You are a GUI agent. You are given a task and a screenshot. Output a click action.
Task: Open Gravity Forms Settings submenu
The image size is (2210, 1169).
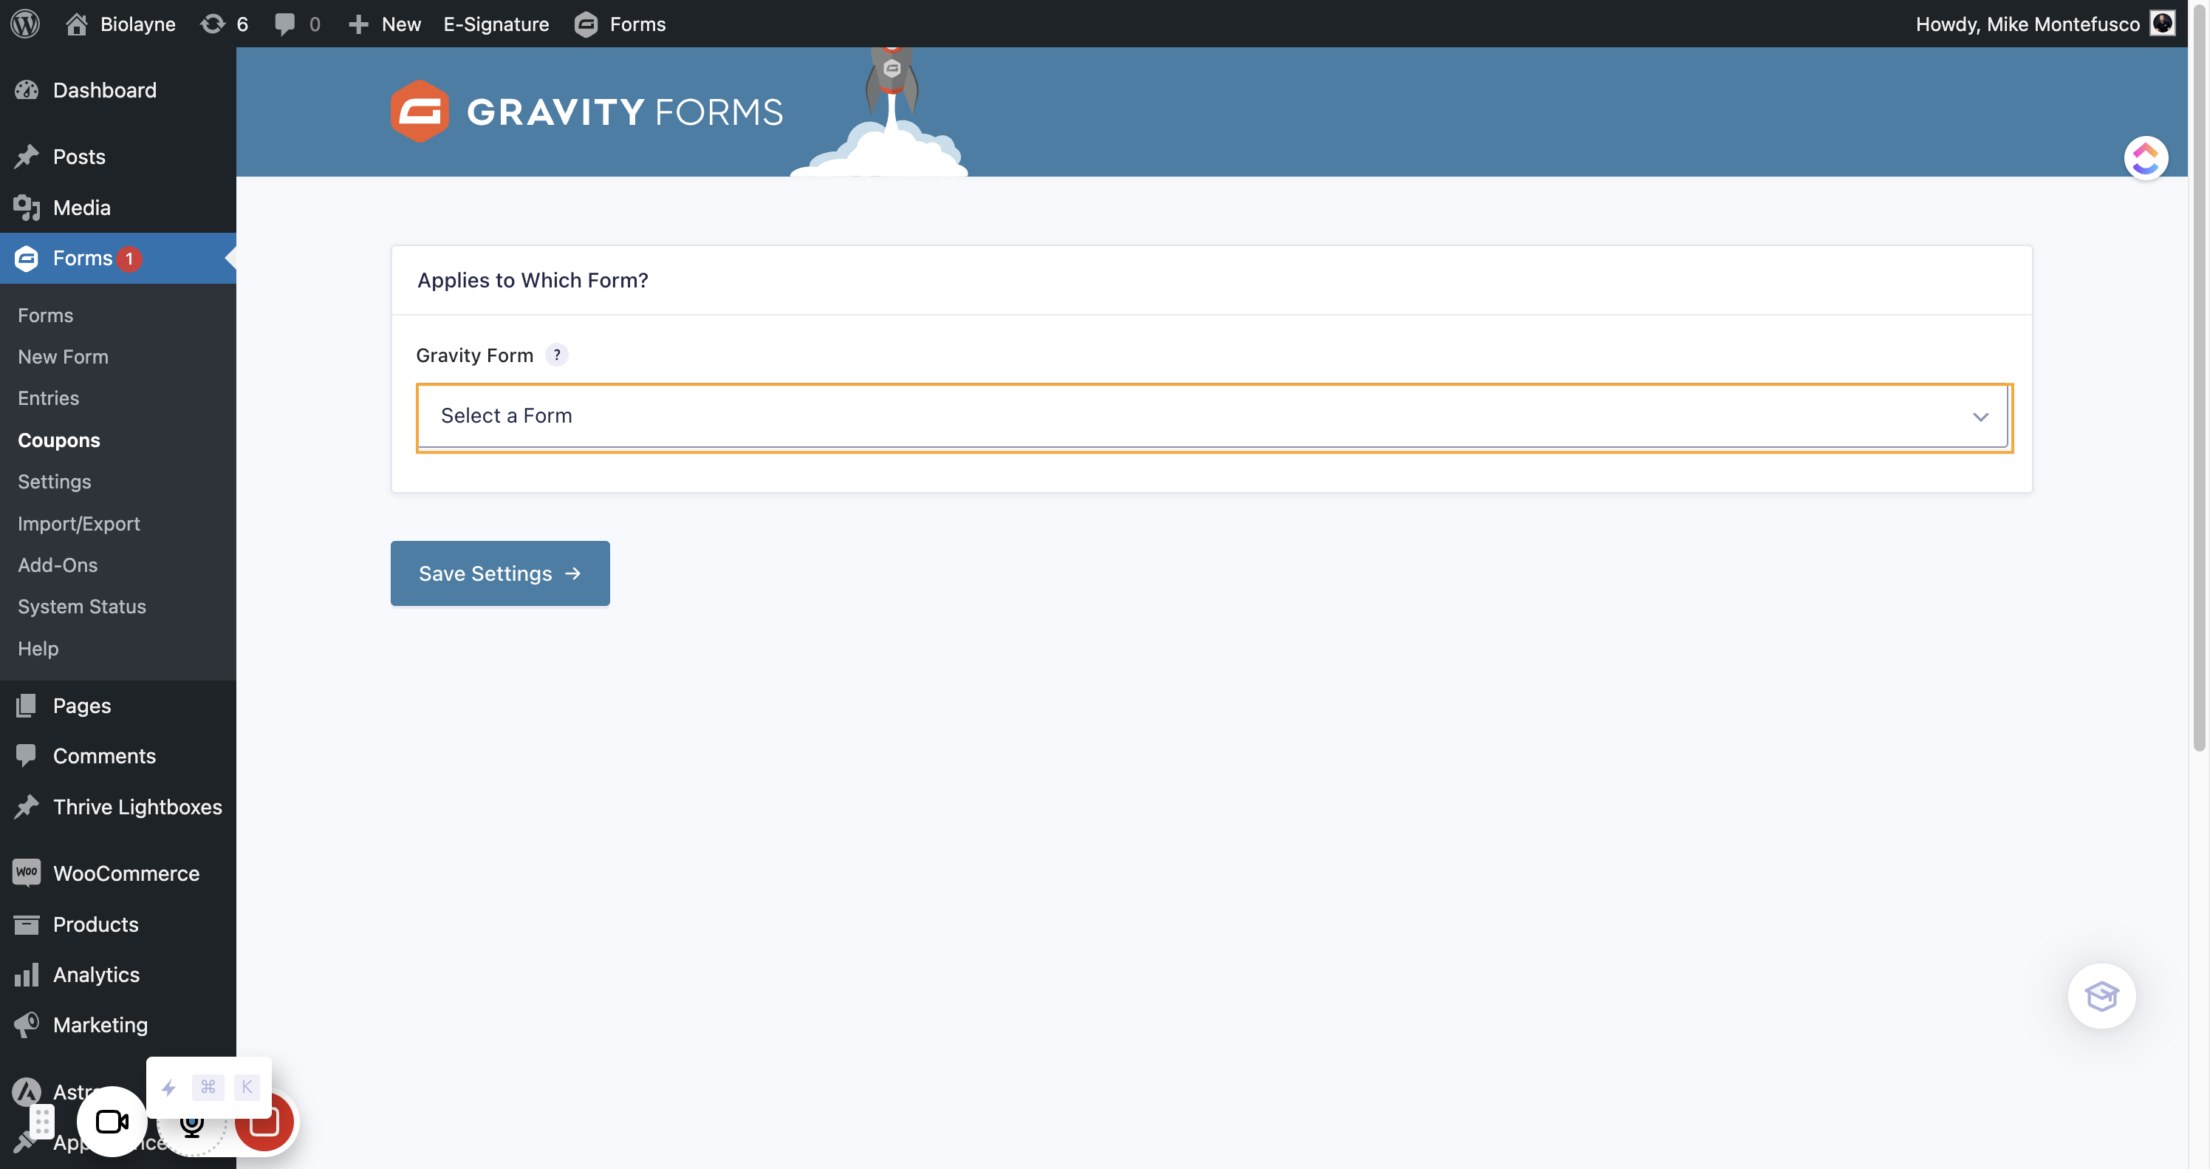point(54,482)
